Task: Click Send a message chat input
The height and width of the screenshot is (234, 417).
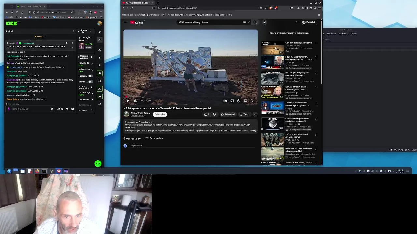Action: 31,109
